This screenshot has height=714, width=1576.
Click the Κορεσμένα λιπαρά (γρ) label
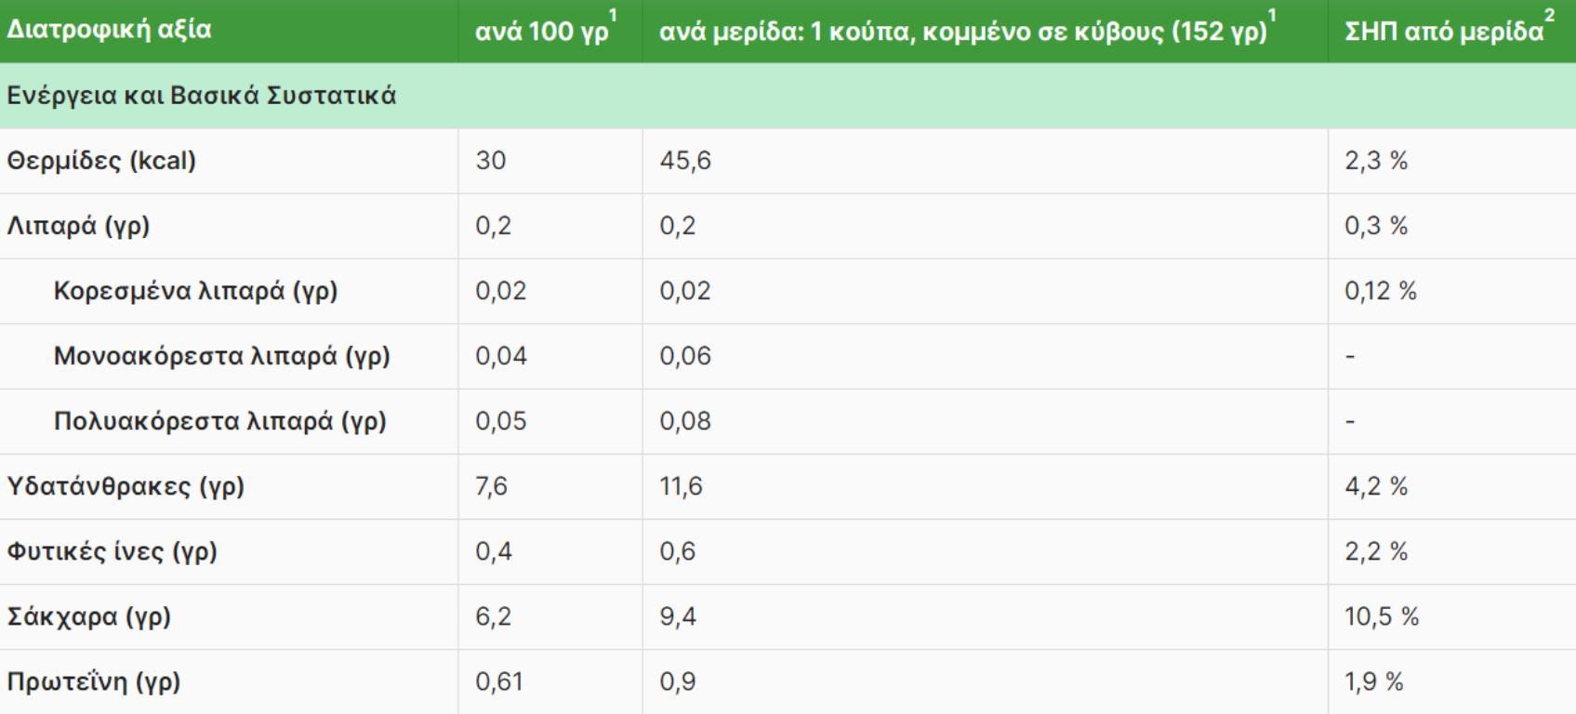tap(195, 291)
